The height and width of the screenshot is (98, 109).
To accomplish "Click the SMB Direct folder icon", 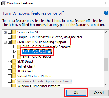I will point(14,62).
